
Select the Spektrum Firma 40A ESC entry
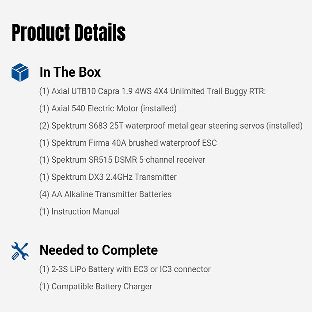point(128,143)
